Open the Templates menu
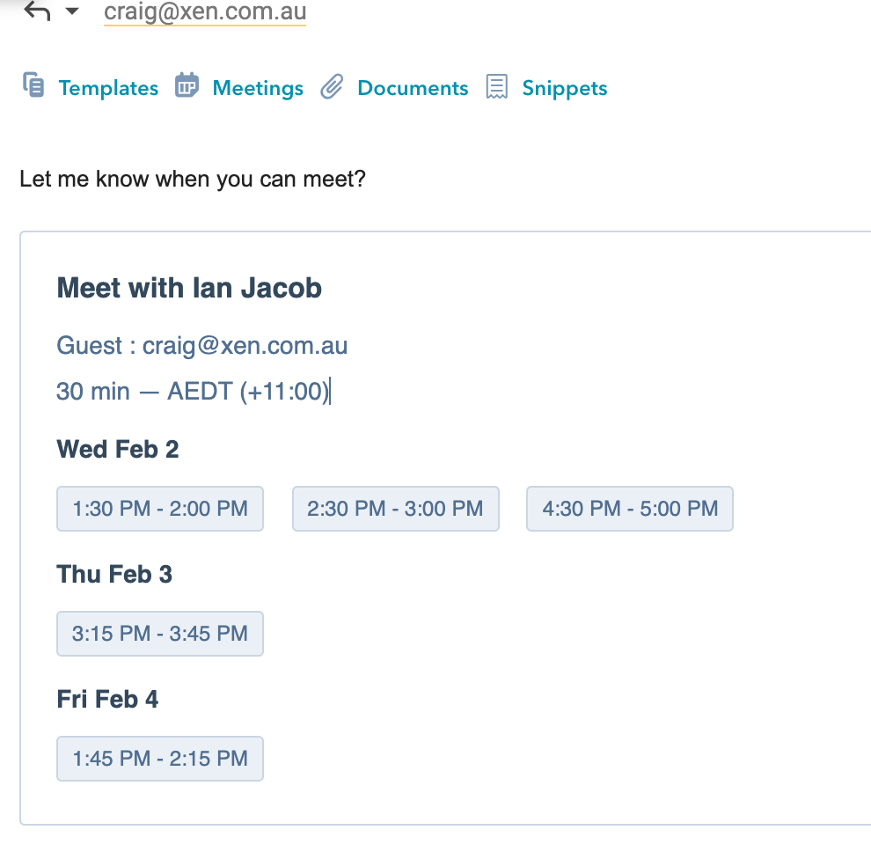Image resolution: width=871 pixels, height=852 pixels. pos(108,88)
